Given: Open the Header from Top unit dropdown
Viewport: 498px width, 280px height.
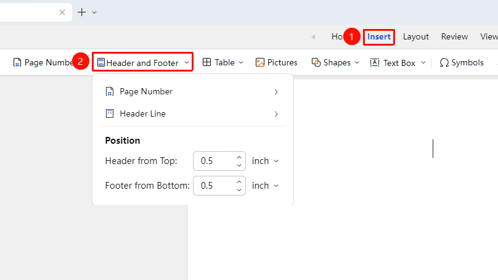Looking at the screenshot, I should (265, 161).
